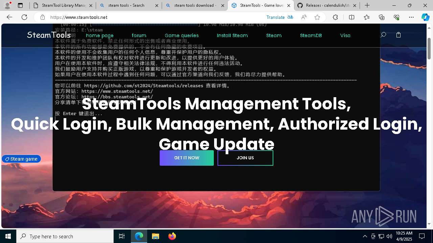This screenshot has width=433, height=243.
Task: Open Game queries nav link
Action: (182, 35)
